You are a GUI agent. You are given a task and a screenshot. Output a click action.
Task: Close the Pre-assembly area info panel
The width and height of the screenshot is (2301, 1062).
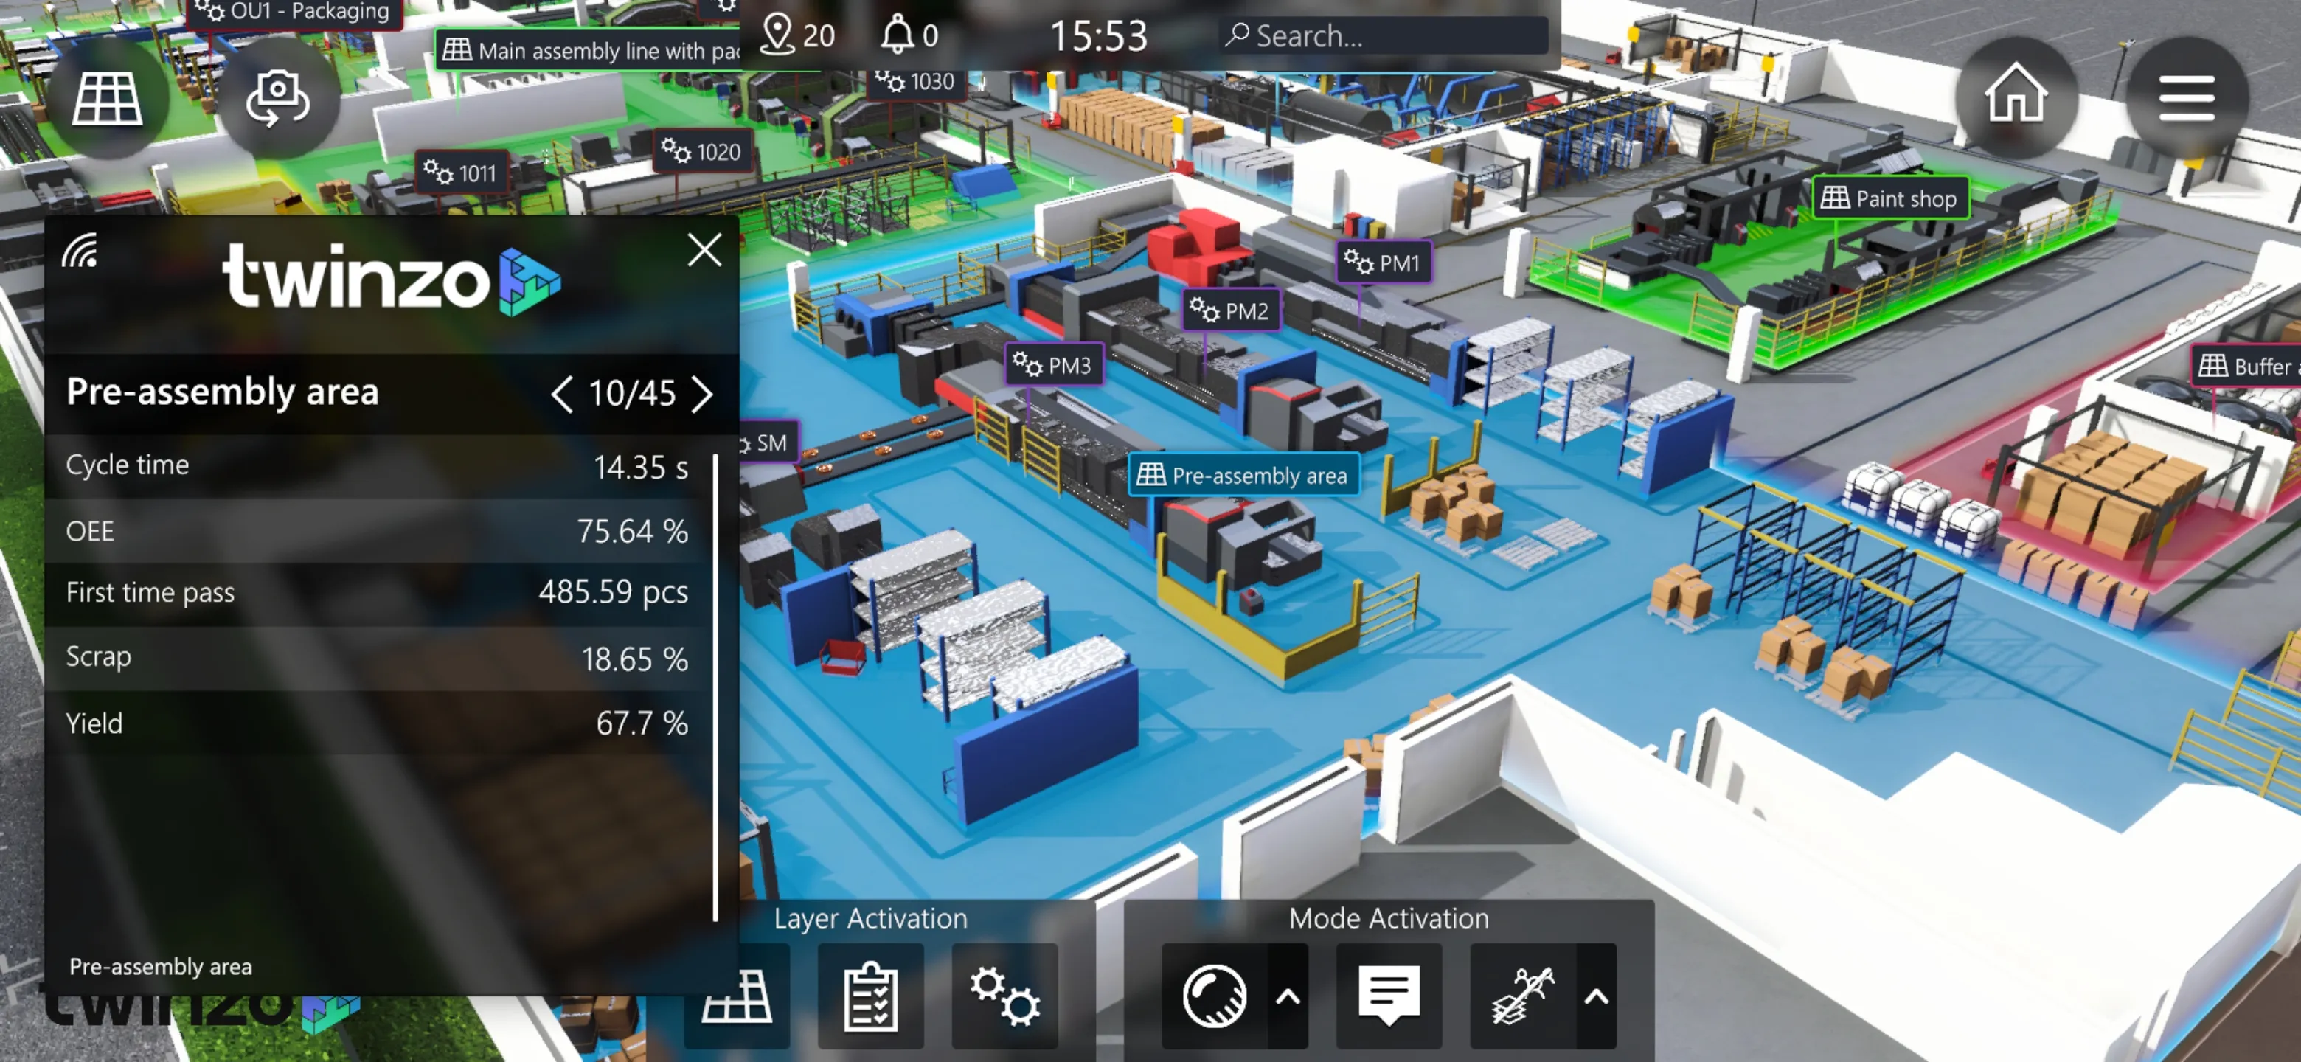point(704,251)
